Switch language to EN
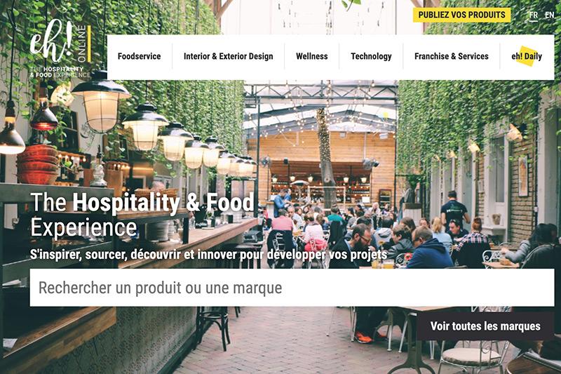The width and height of the screenshot is (561, 374). 549,15
